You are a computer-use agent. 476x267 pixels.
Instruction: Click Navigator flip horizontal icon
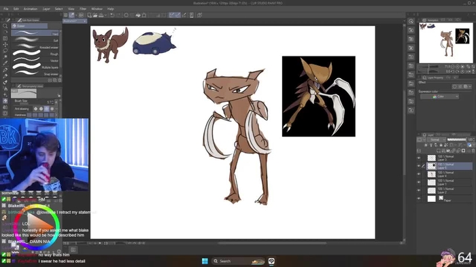(x=468, y=71)
